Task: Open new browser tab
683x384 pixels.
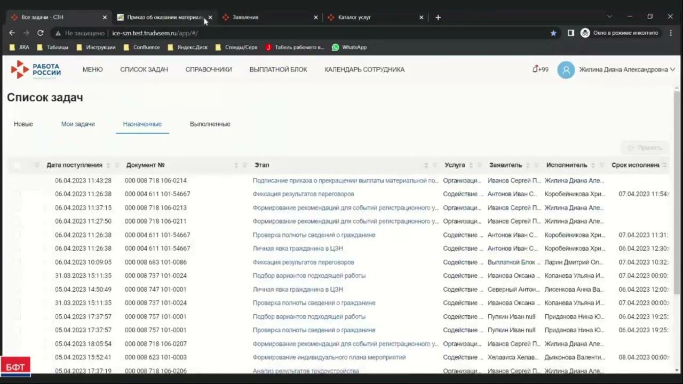Action: coord(438,17)
